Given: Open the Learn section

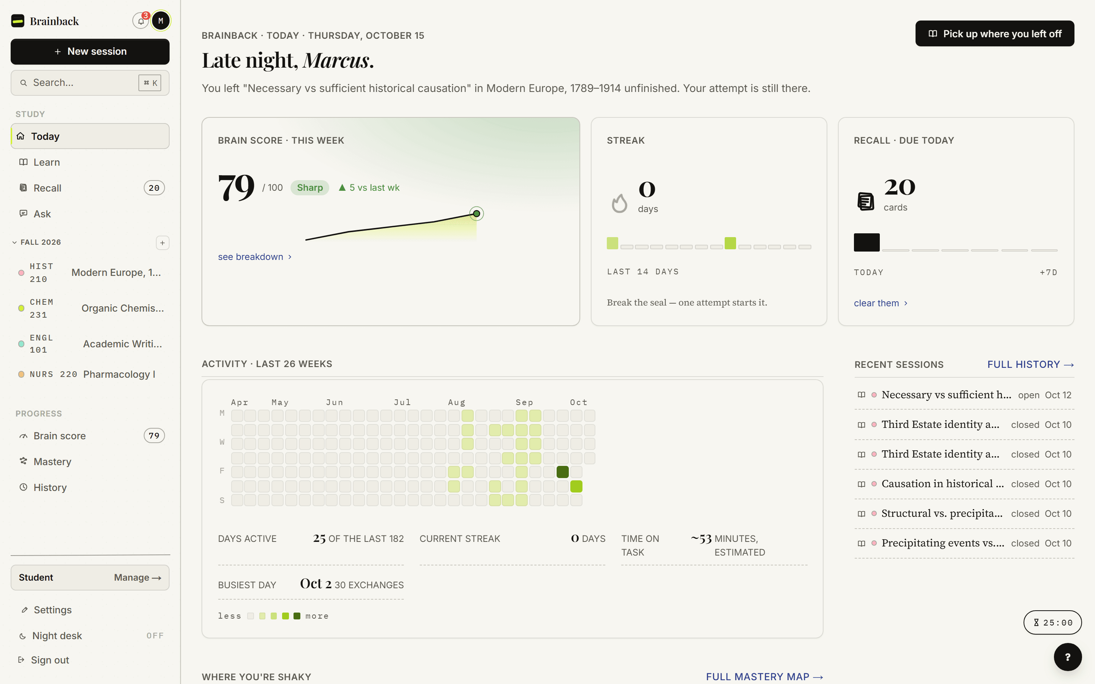Looking at the screenshot, I should coord(90,162).
